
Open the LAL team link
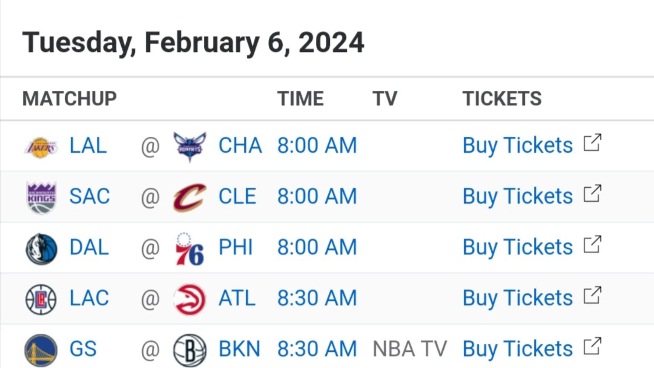pyautogui.click(x=88, y=146)
